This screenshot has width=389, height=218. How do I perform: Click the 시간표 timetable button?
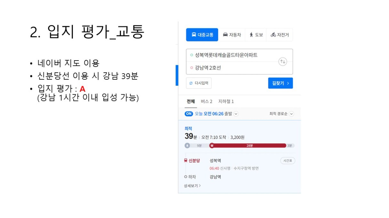coord(288,161)
